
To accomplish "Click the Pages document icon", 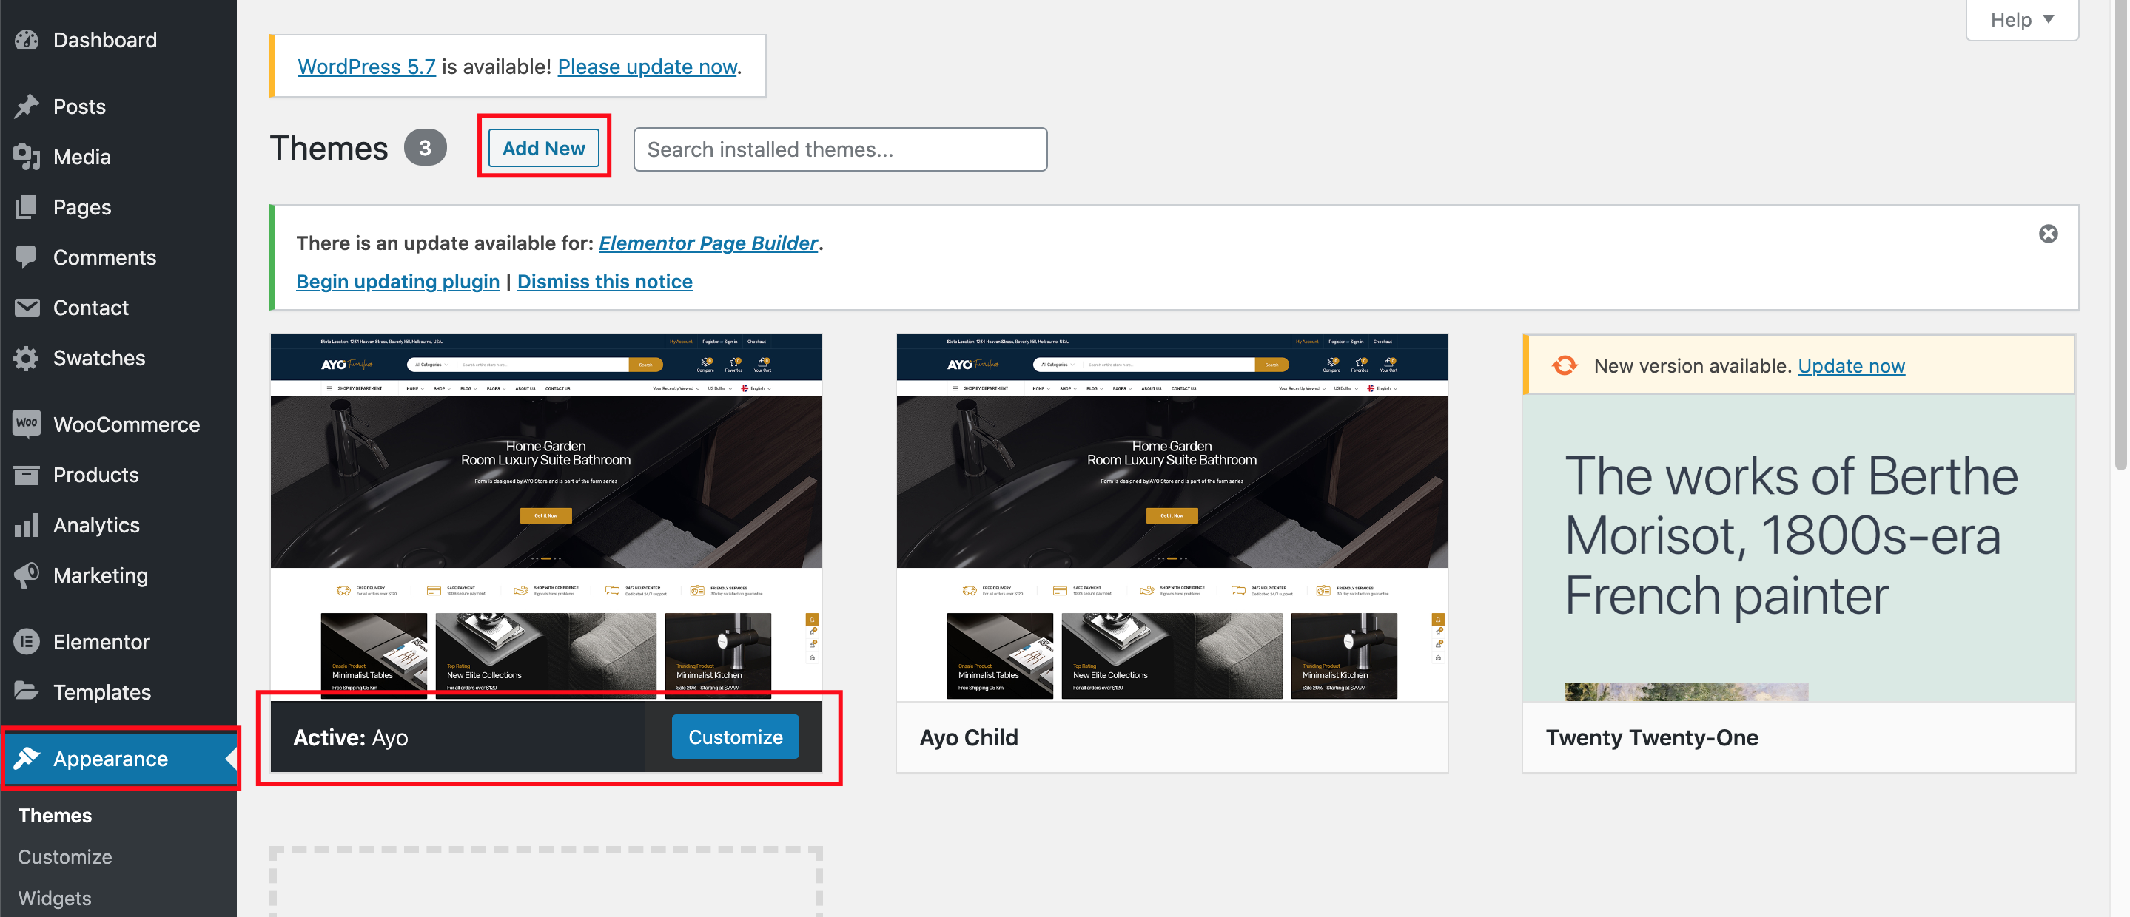I will point(27,207).
